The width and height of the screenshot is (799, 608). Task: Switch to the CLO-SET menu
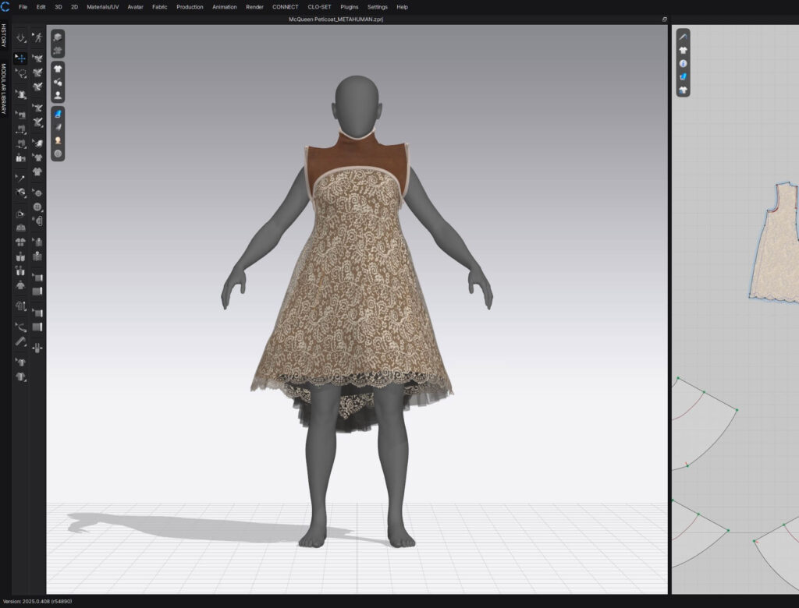click(320, 7)
